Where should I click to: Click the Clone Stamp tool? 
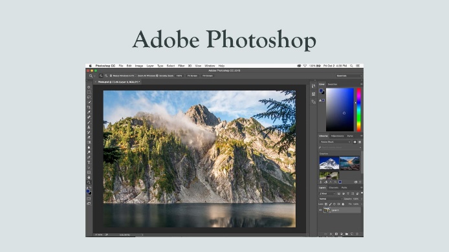click(x=89, y=127)
